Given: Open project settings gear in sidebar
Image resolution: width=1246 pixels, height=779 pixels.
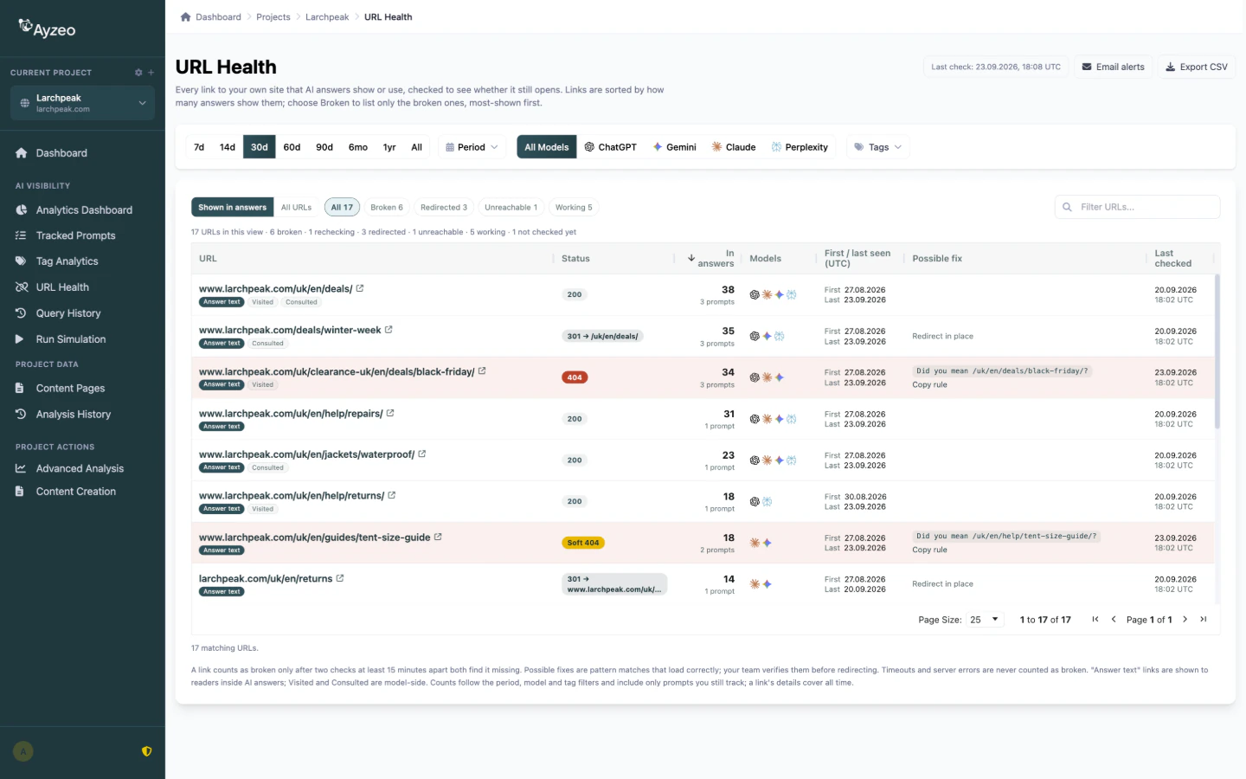Looking at the screenshot, I should pyautogui.click(x=138, y=73).
